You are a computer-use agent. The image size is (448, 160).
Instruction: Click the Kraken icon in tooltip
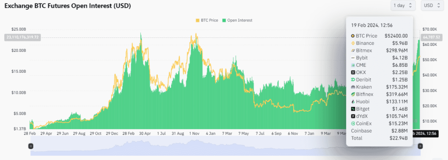coord(353,87)
